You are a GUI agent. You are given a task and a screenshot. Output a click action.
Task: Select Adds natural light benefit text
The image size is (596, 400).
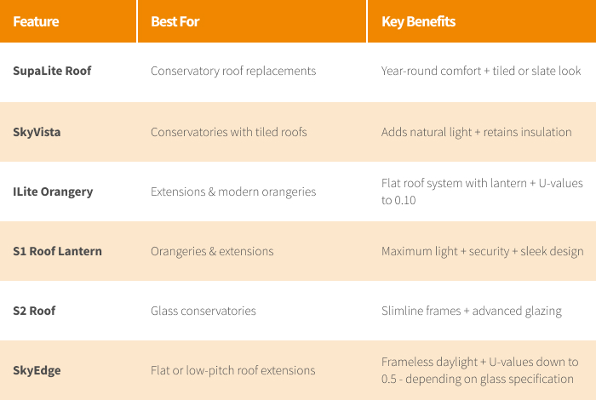476,132
